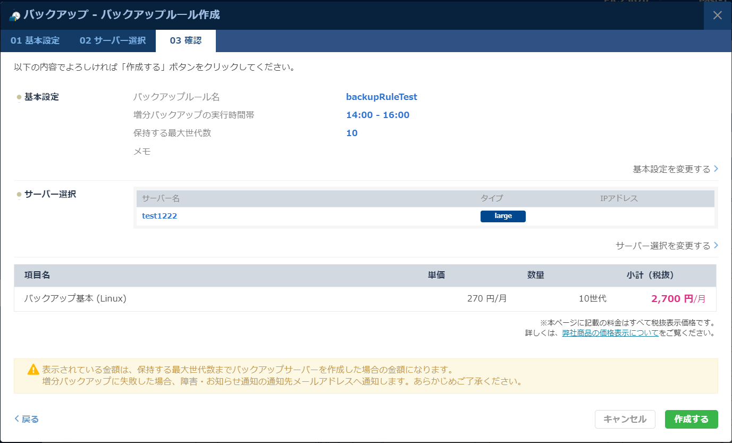Click the bullet beside サーバー選択 section heading
This screenshot has width=732, height=443.
(19, 195)
